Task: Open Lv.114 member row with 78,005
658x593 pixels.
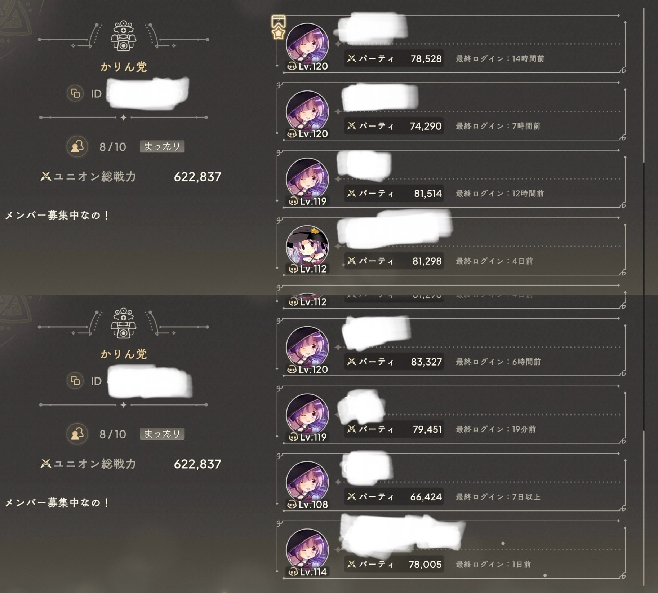Action: [451, 550]
